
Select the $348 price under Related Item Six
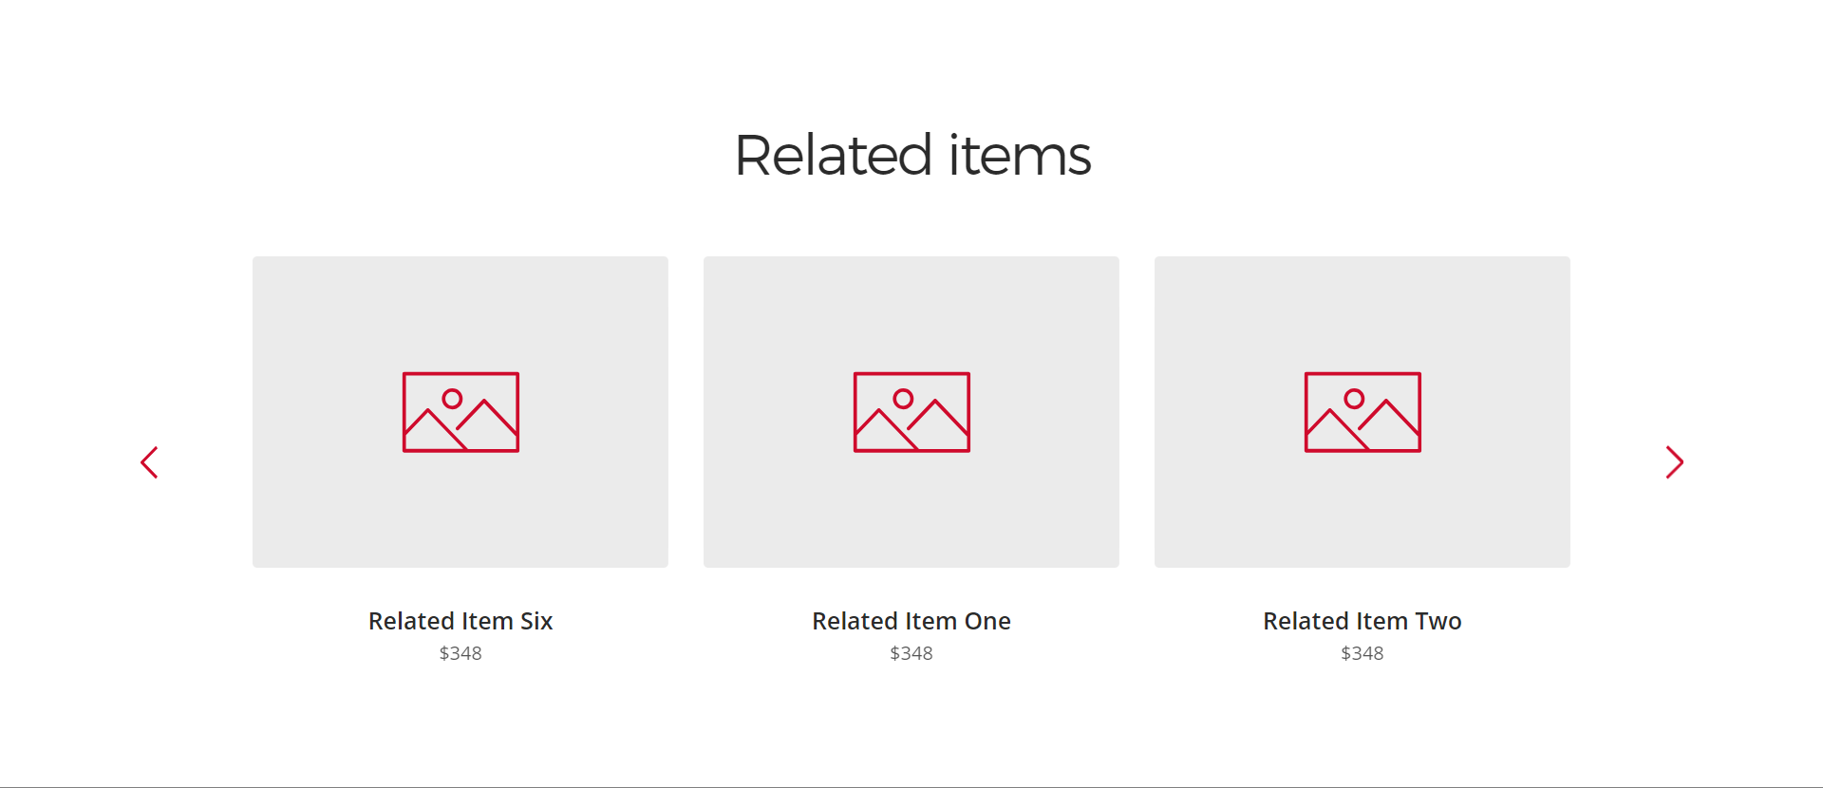[460, 653]
